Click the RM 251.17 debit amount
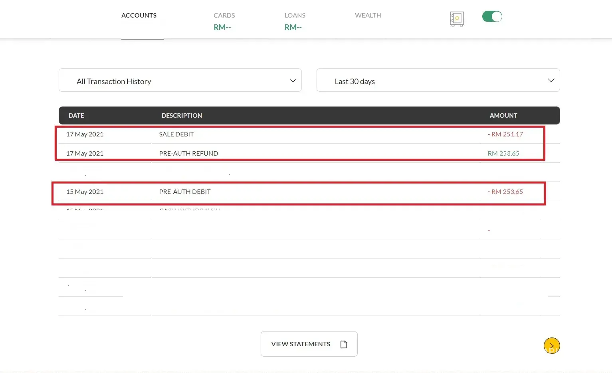The image size is (612, 373). point(507,134)
